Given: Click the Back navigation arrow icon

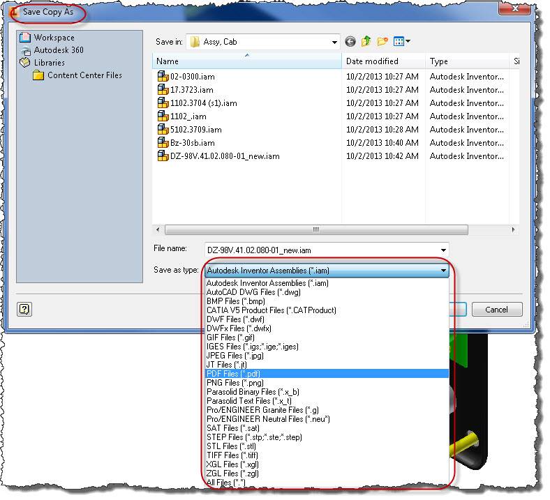Looking at the screenshot, I should [350, 42].
